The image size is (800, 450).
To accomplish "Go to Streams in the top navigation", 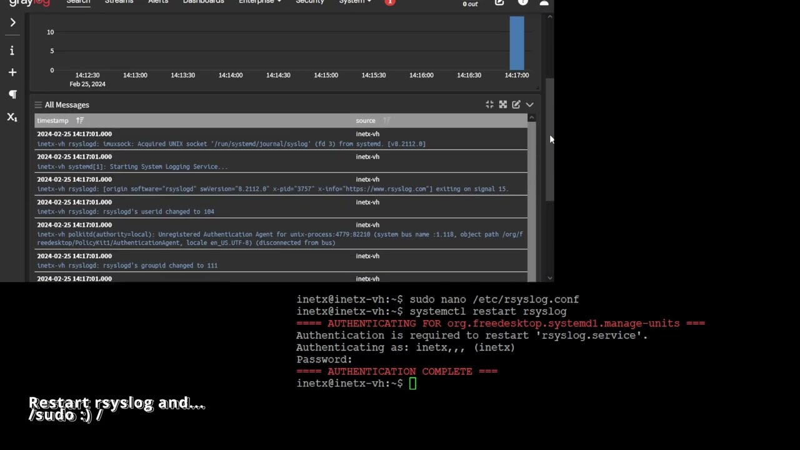I will tap(119, 2).
